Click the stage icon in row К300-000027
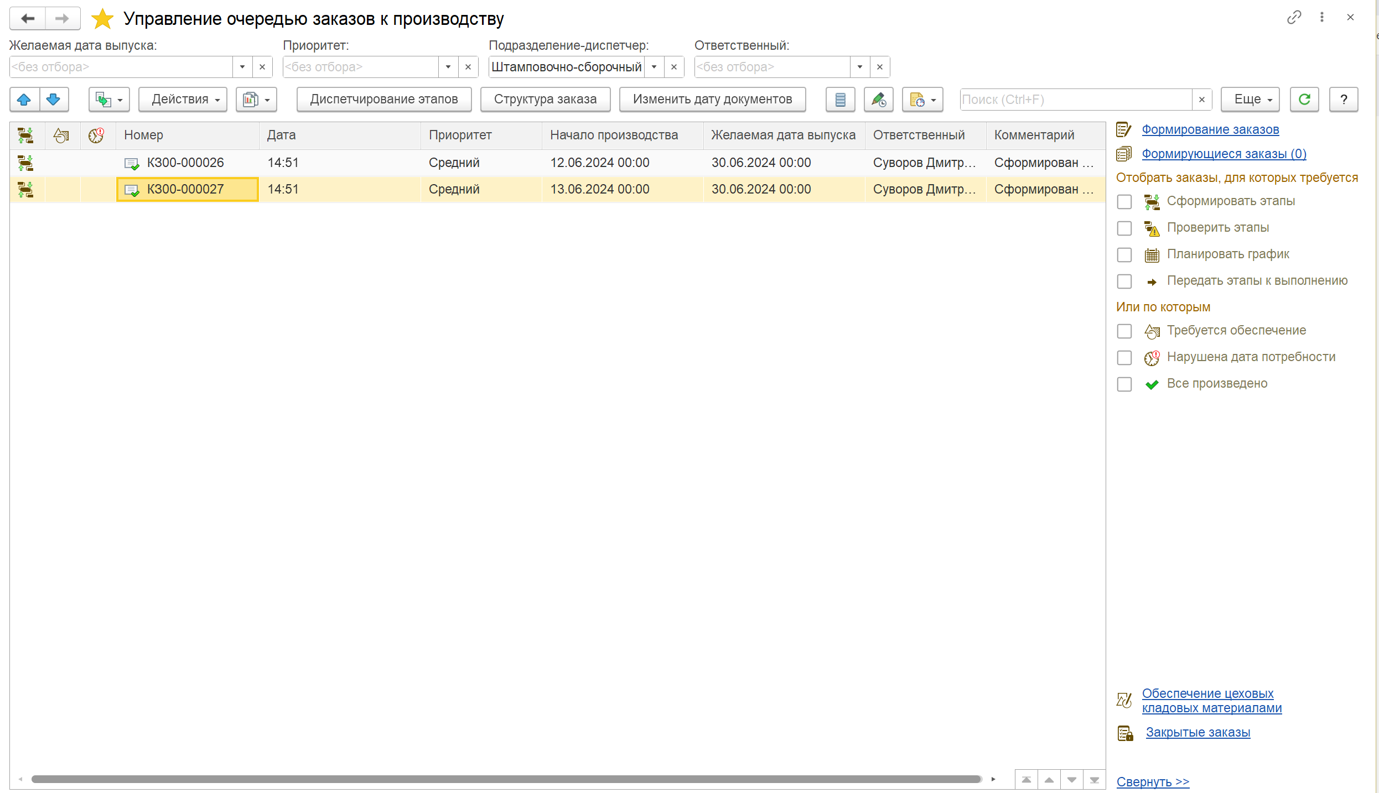This screenshot has width=1379, height=793. [x=25, y=189]
